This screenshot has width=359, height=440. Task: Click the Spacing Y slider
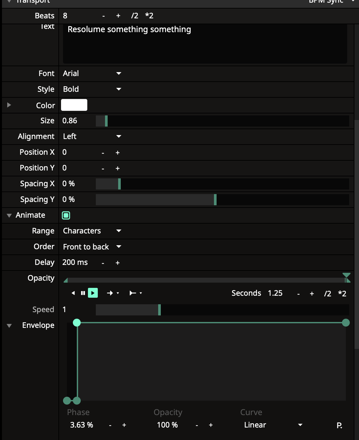pyautogui.click(x=222, y=199)
